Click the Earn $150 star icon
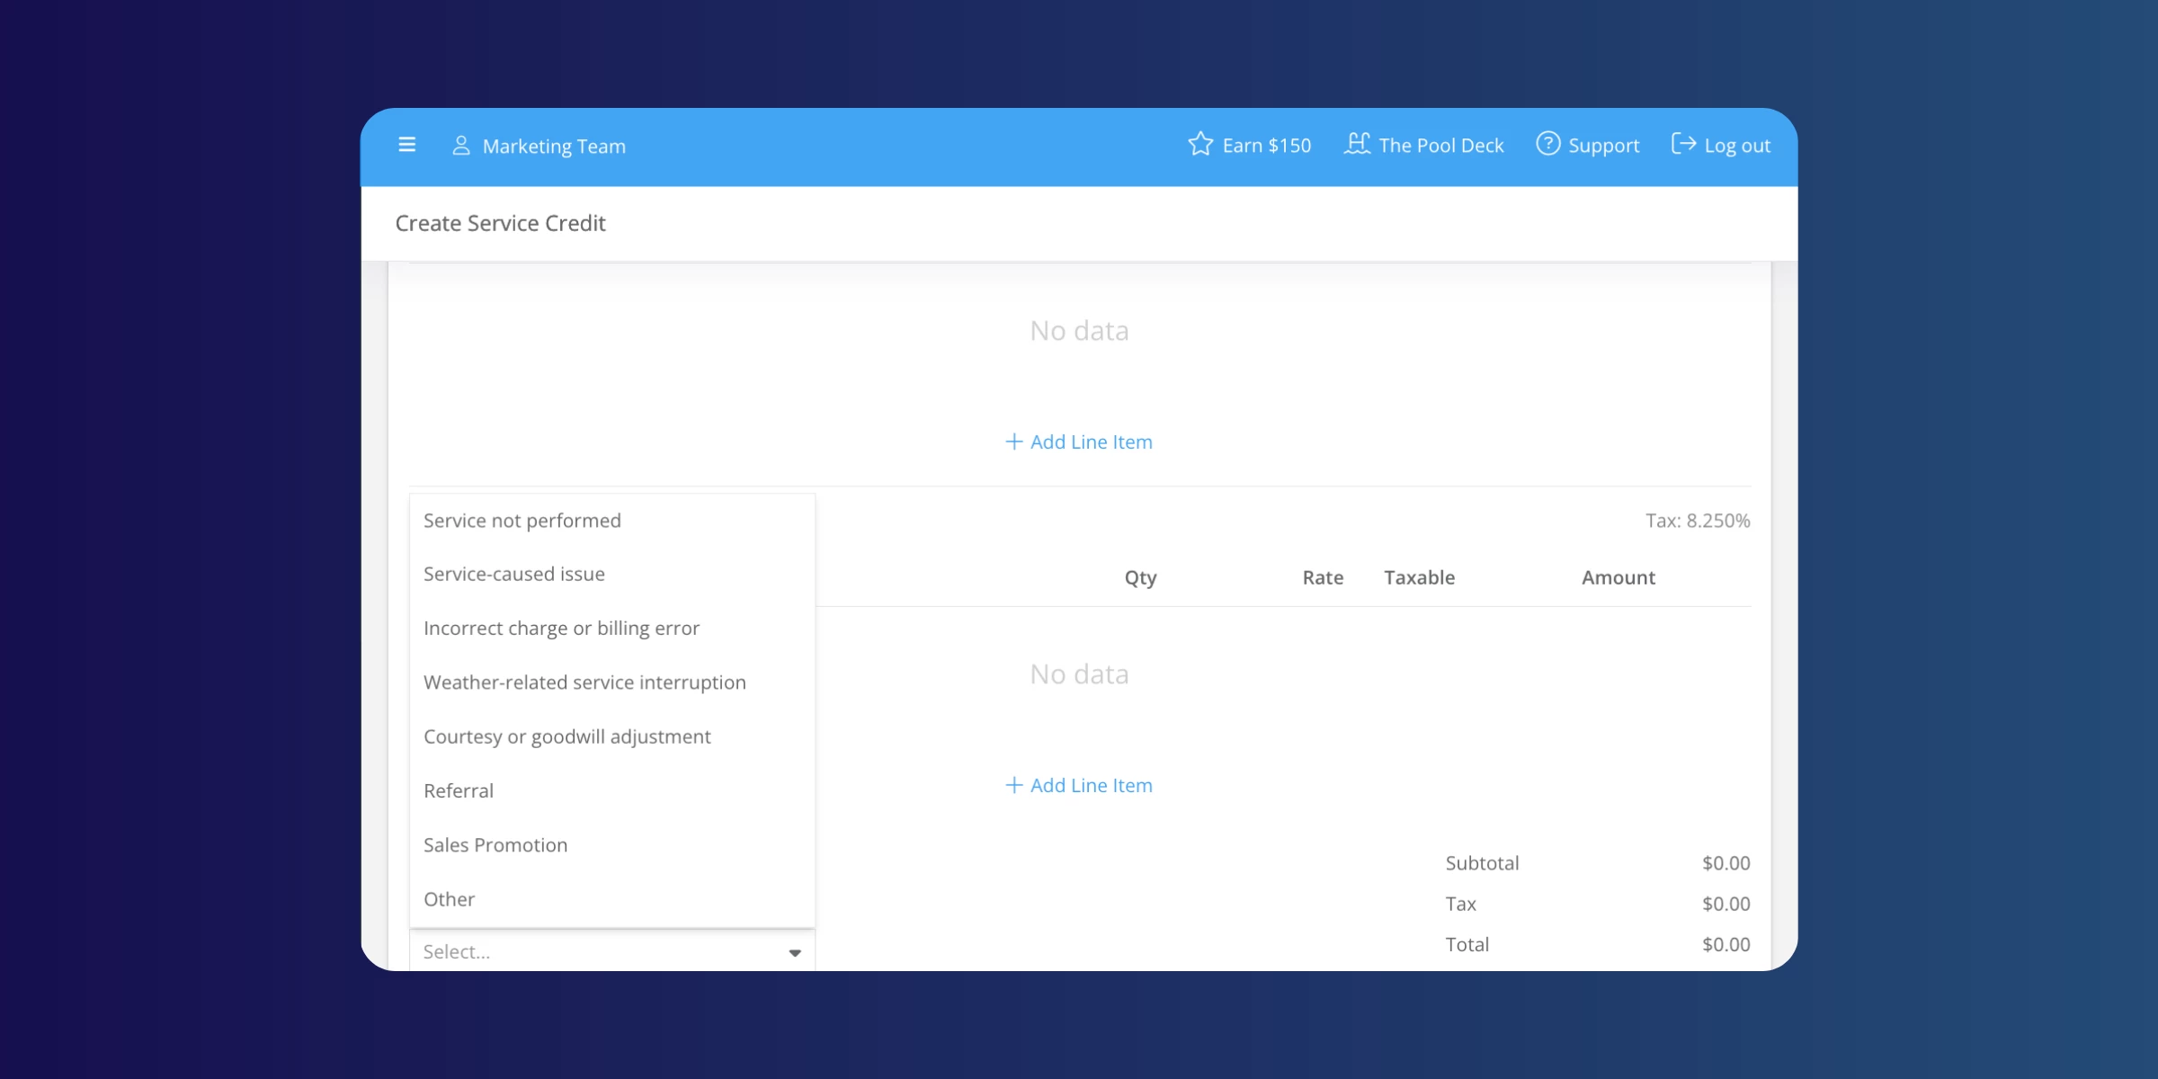The height and width of the screenshot is (1079, 2158). pyautogui.click(x=1200, y=145)
